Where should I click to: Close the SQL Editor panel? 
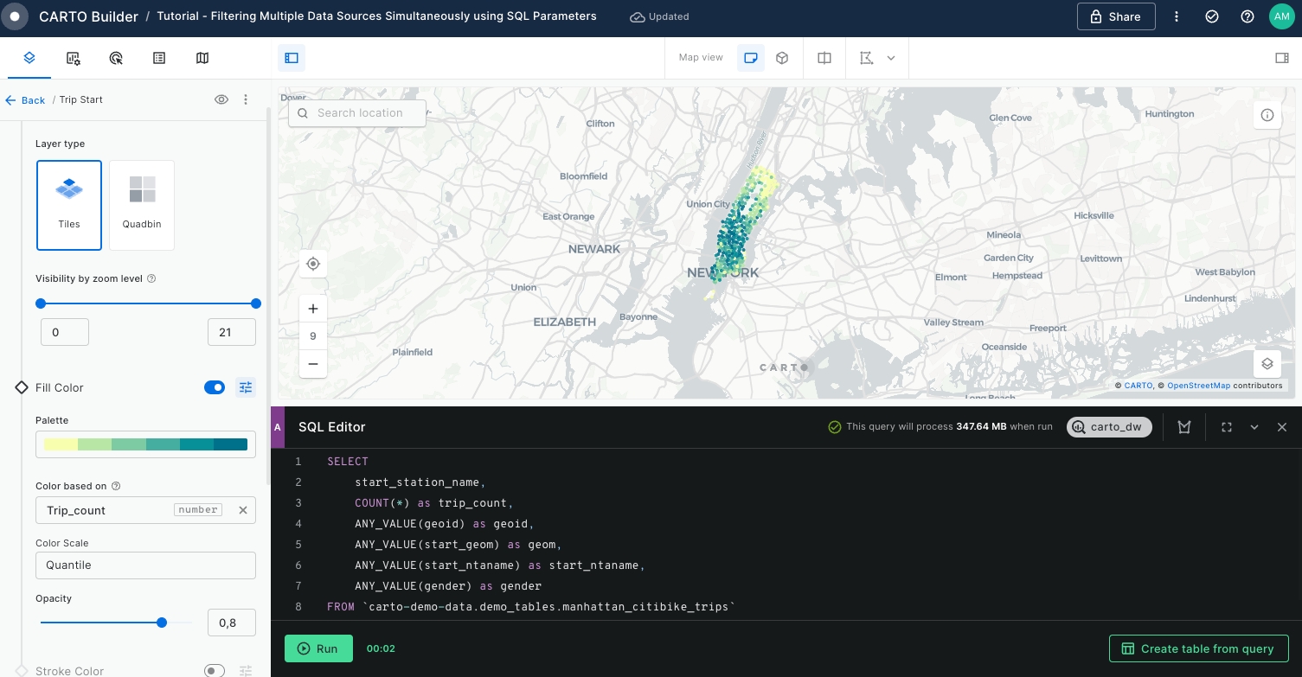[x=1282, y=427]
